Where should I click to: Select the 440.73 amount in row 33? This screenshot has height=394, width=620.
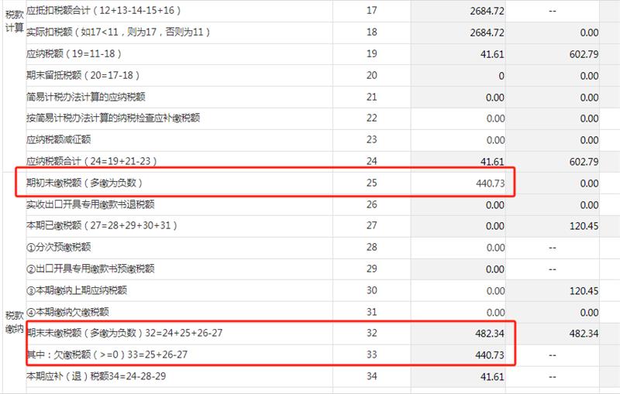(488, 355)
